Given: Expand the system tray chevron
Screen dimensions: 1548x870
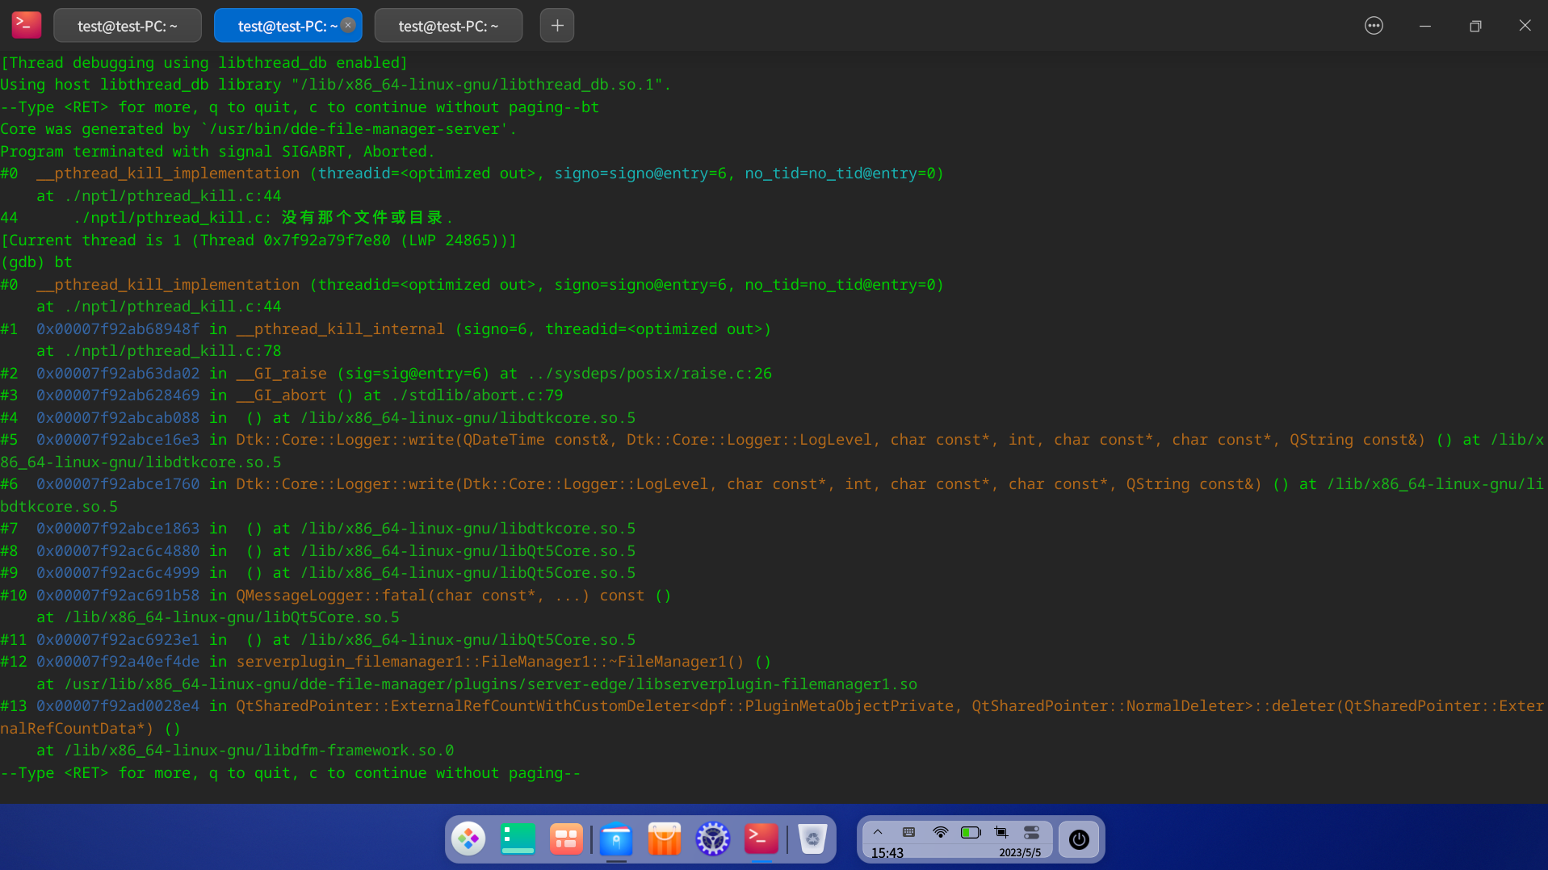Looking at the screenshot, I should (x=878, y=832).
